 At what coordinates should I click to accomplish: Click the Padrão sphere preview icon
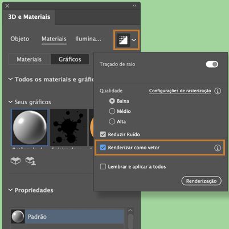[18, 216]
